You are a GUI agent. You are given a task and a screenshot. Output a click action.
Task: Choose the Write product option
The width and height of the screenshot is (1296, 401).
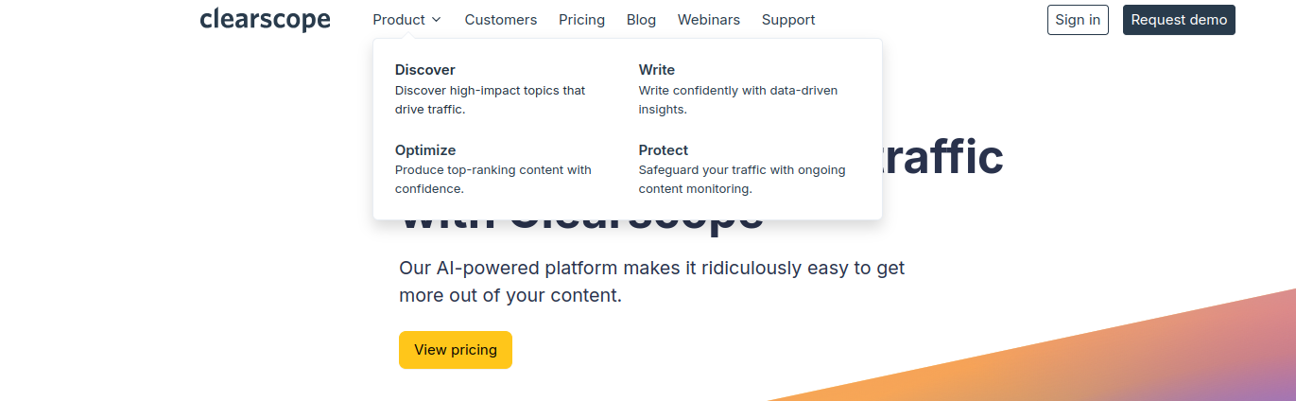657,70
